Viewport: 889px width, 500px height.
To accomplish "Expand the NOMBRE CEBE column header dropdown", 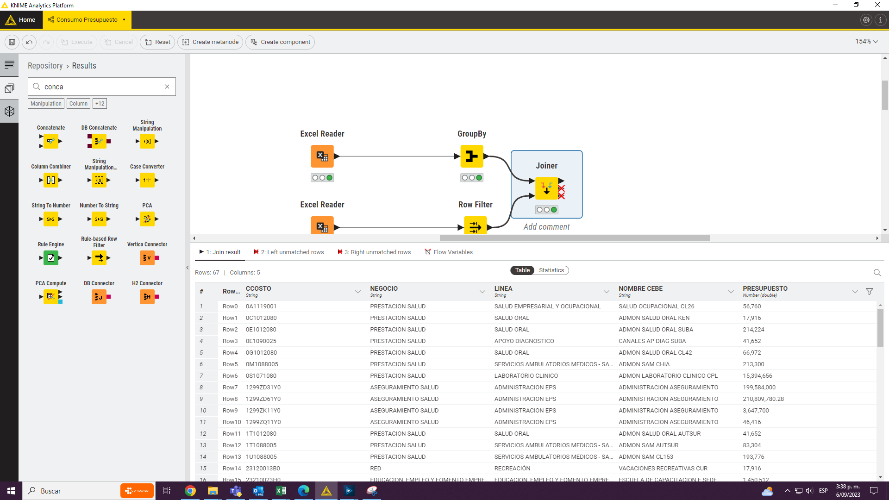I will [x=731, y=292].
